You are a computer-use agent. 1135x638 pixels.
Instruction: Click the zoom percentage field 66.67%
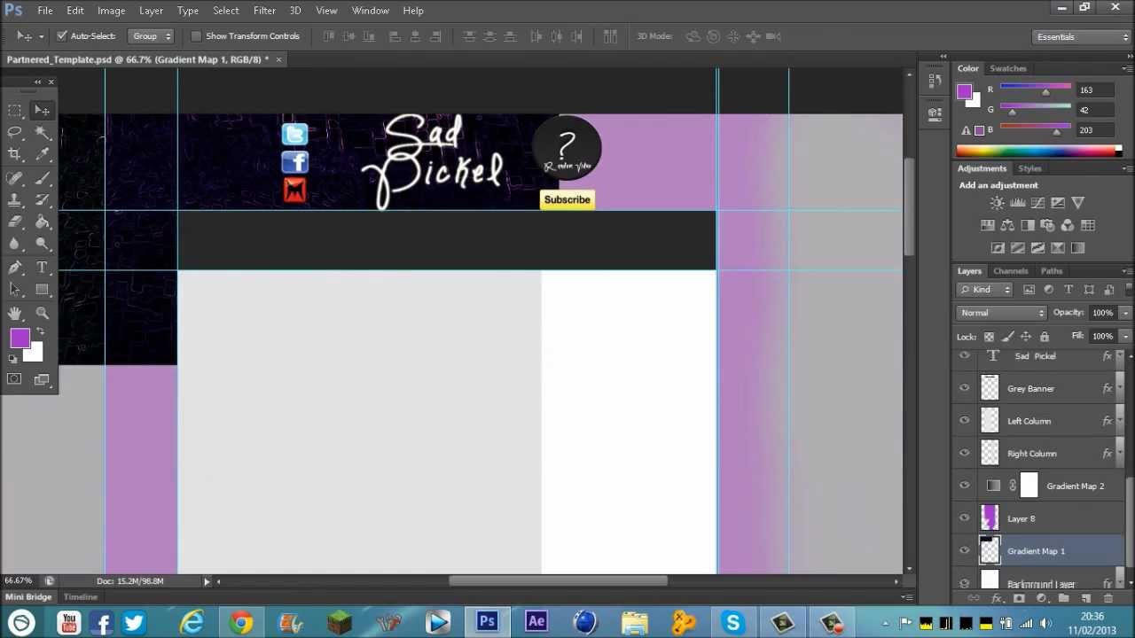point(18,581)
